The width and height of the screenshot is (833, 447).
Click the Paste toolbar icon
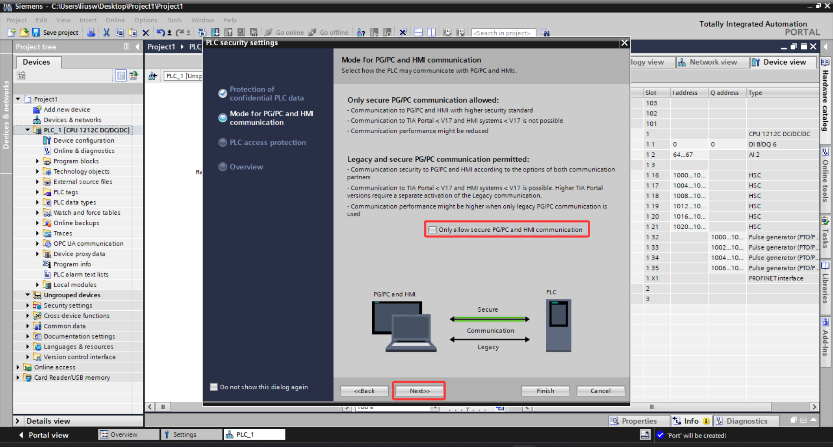point(133,33)
